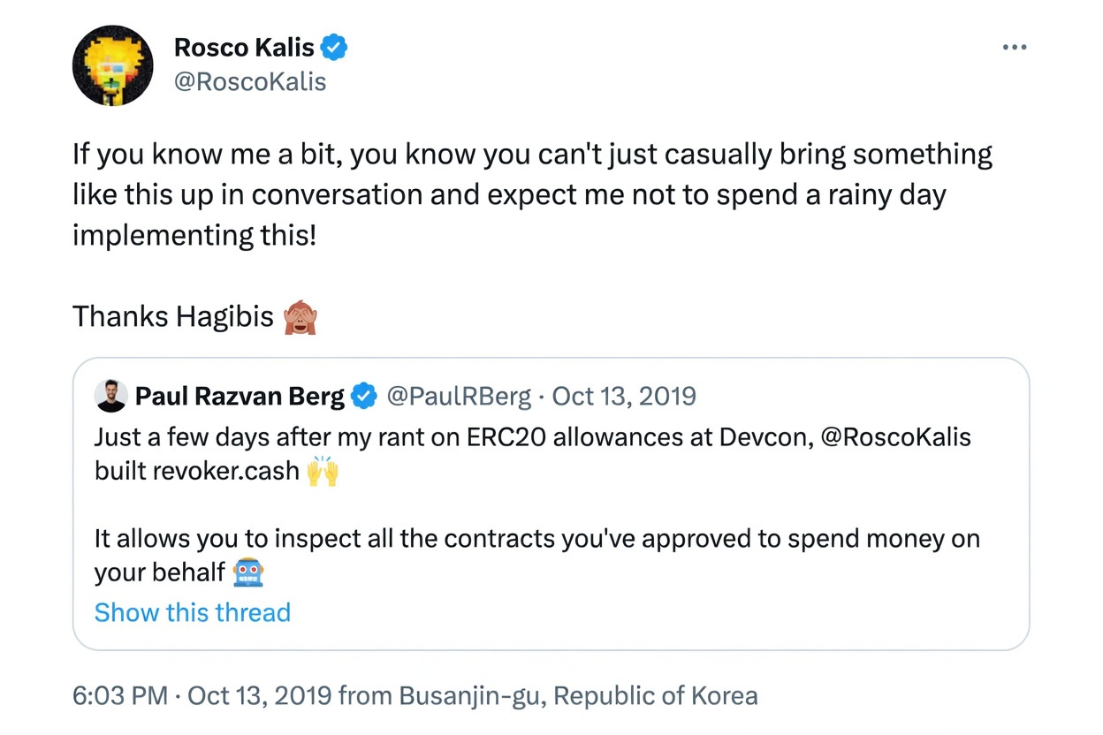The height and width of the screenshot is (735, 1103).
Task: Click the raised hands emoji in the quoted tweet
Action: (x=323, y=473)
